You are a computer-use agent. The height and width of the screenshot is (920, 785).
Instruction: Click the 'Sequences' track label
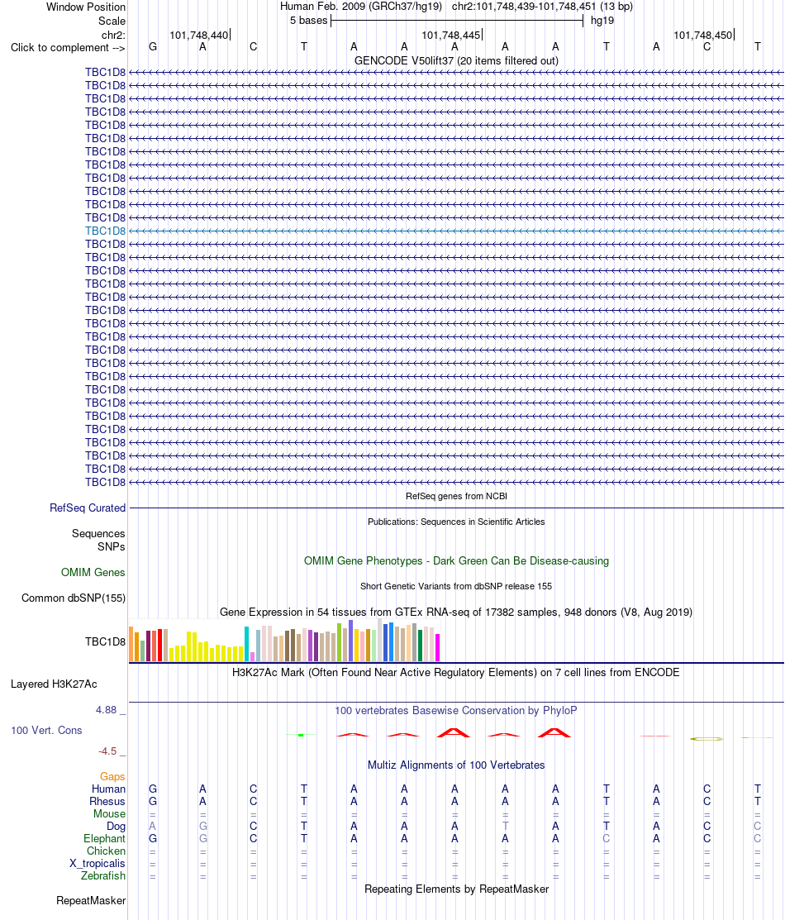(x=98, y=534)
